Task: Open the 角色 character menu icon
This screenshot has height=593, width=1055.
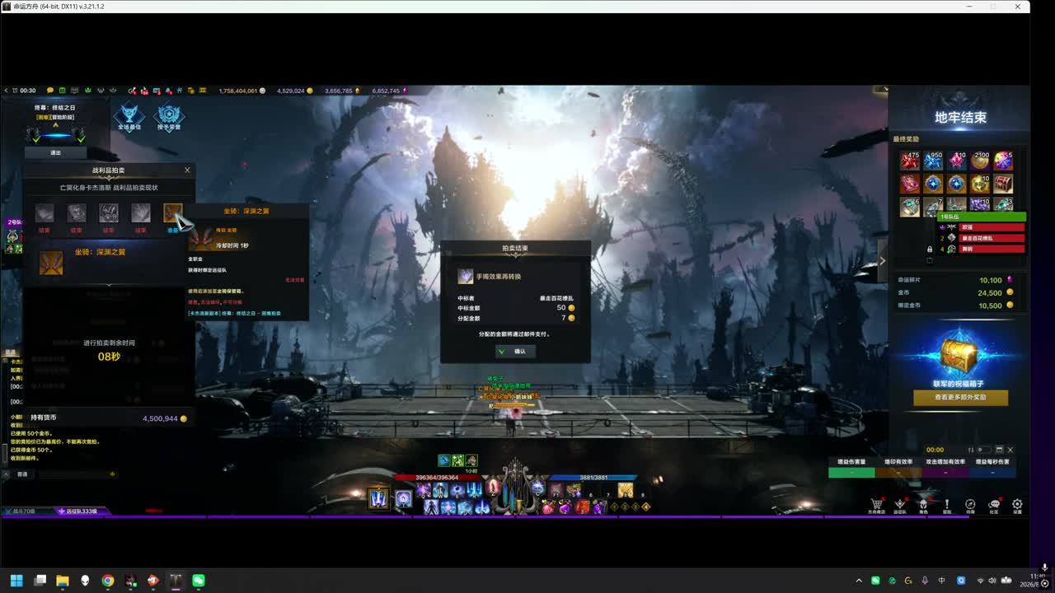Action: tap(923, 506)
